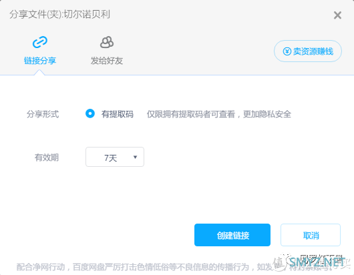Switch to the 发给好友 tab label
Image resolution: width=354 pixels, height=275 pixels.
tap(107, 61)
